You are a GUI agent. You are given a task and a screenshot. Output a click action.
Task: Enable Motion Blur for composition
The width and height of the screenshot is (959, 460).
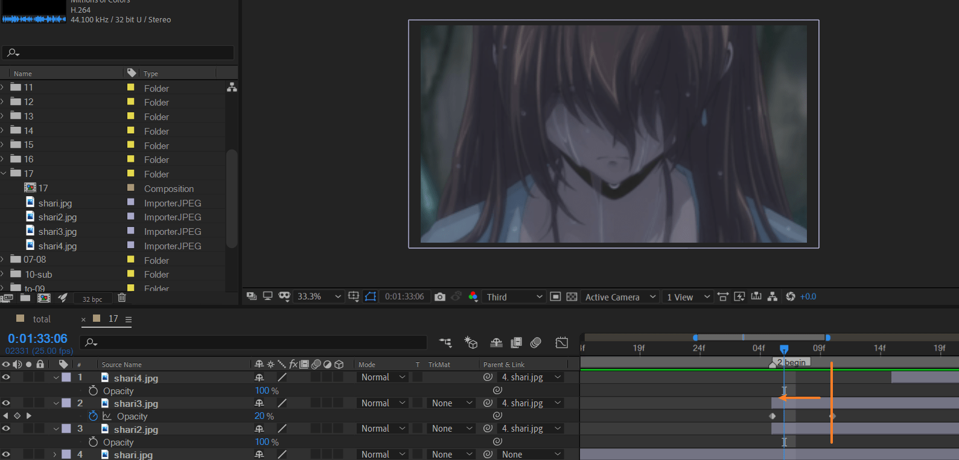click(x=536, y=342)
